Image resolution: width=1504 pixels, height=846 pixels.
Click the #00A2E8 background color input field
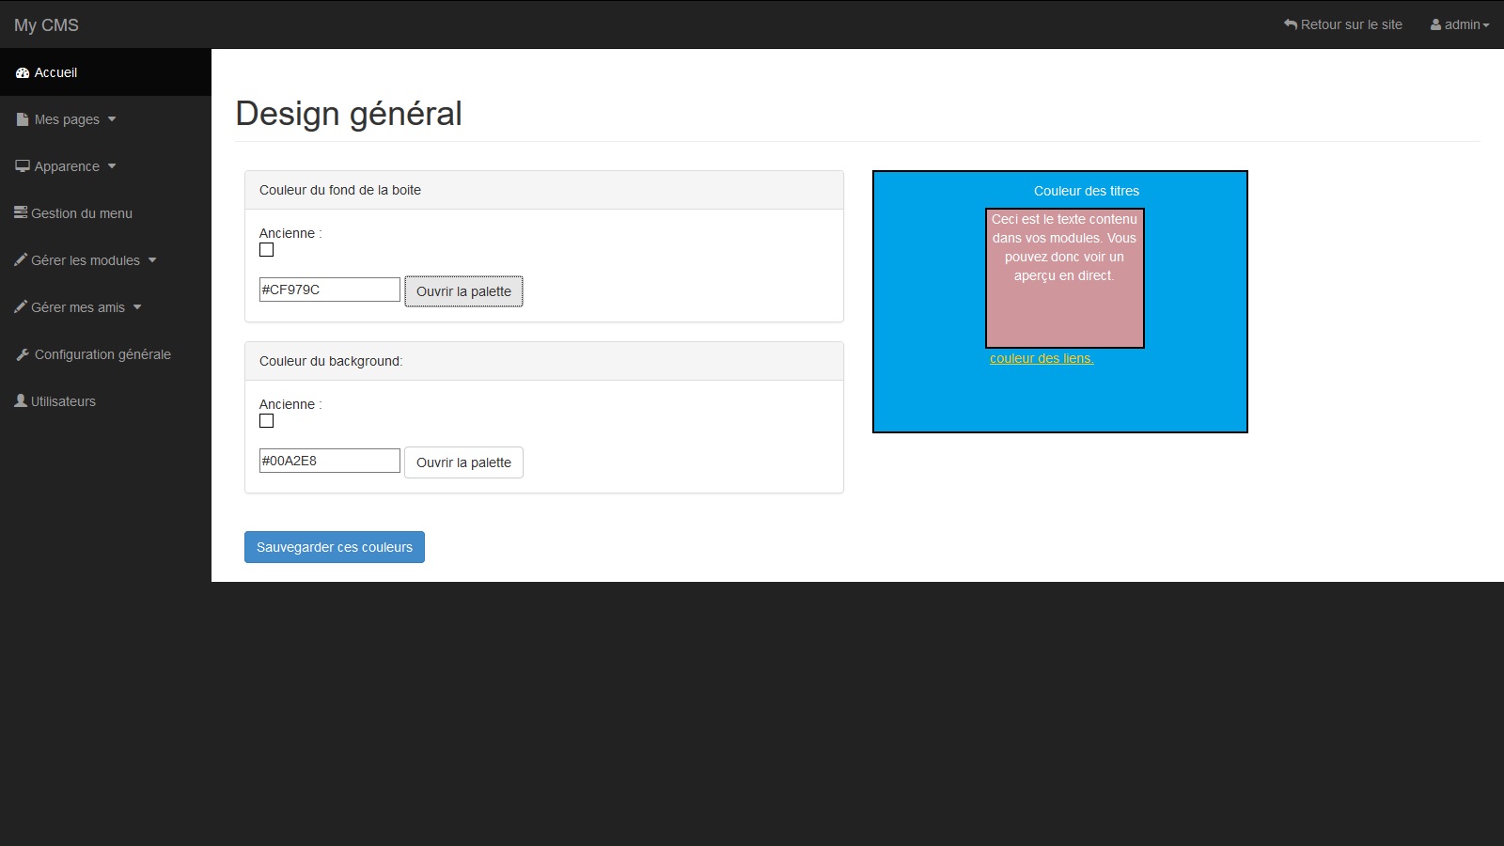click(330, 461)
